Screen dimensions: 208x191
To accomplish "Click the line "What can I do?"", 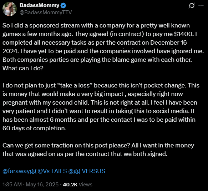I will pos(23,68).
